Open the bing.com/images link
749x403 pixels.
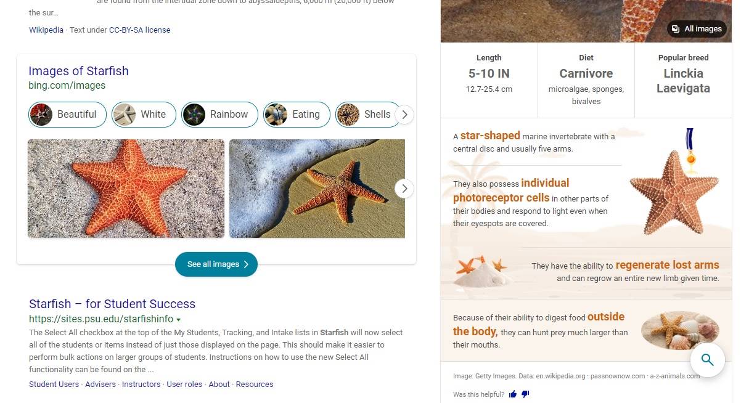pos(67,85)
